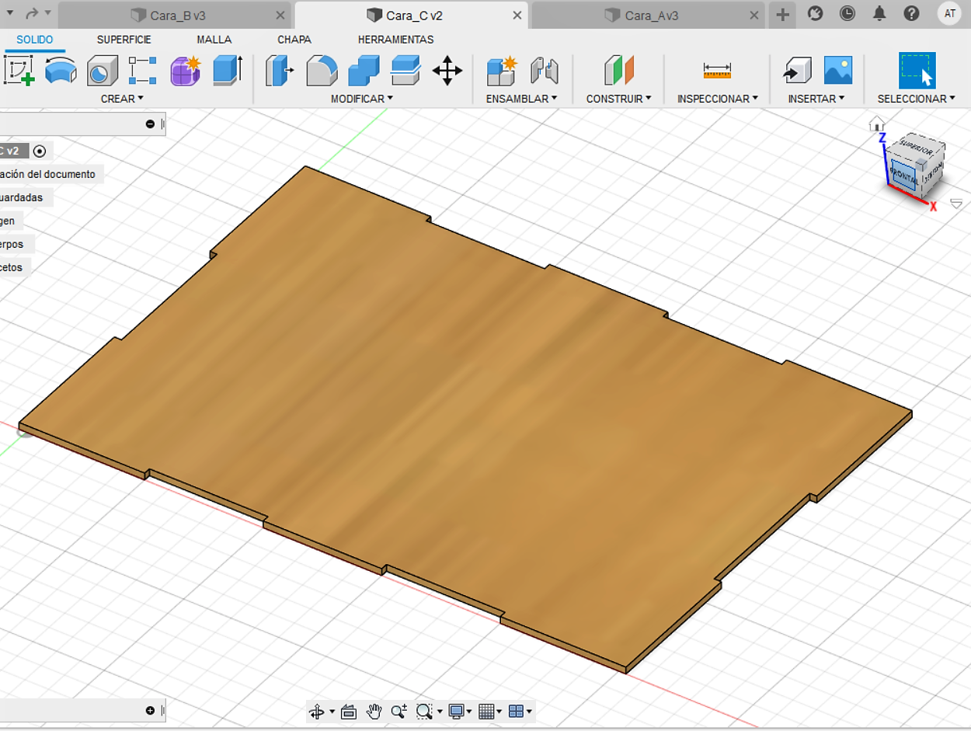This screenshot has height=731, width=971.
Task: Click the stacked-faces tool in MODIFICAR
Action: [405, 70]
